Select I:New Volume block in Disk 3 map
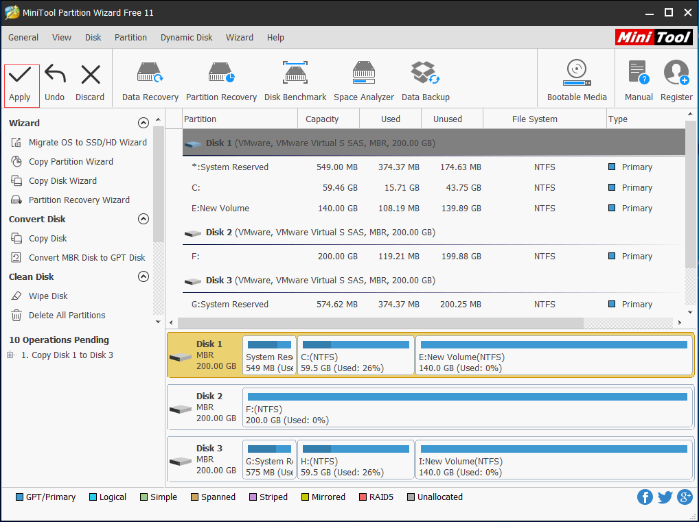 pyautogui.click(x=553, y=460)
